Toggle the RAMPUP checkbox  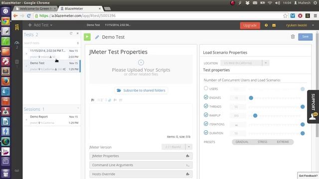206,115
